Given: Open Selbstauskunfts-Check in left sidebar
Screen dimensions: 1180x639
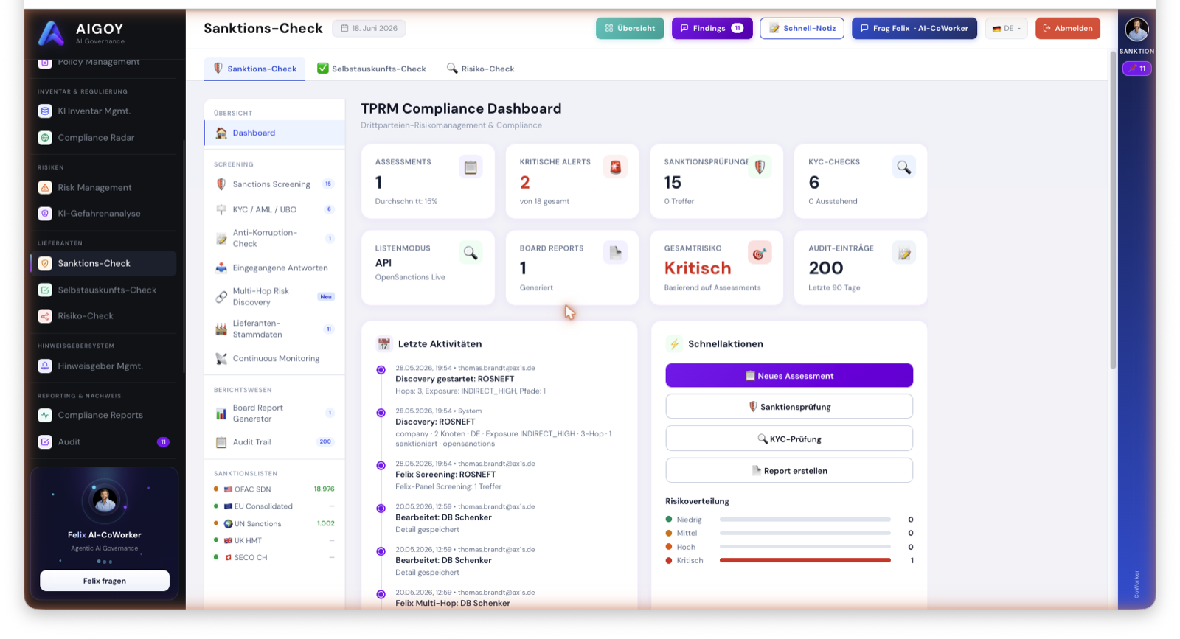Looking at the screenshot, I should (104, 290).
